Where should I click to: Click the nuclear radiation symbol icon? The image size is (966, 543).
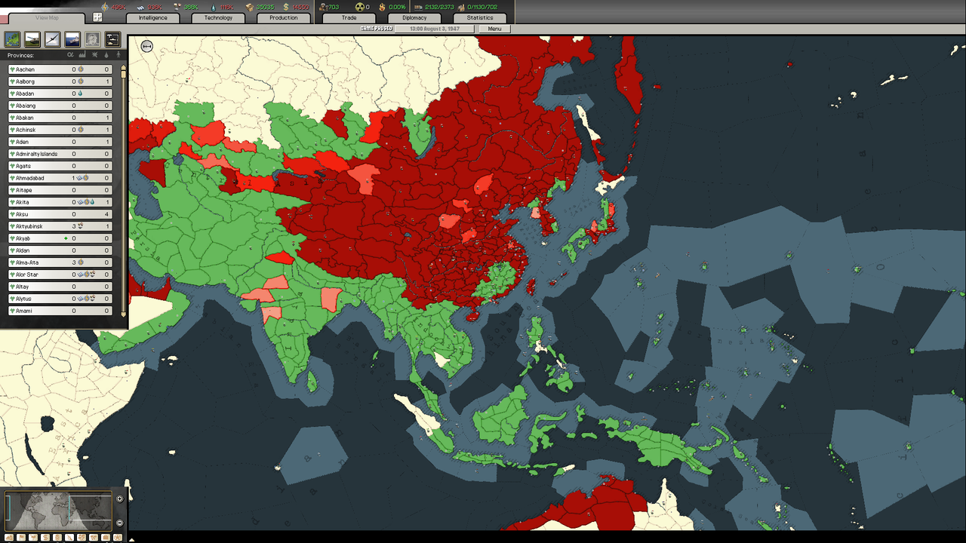(360, 7)
